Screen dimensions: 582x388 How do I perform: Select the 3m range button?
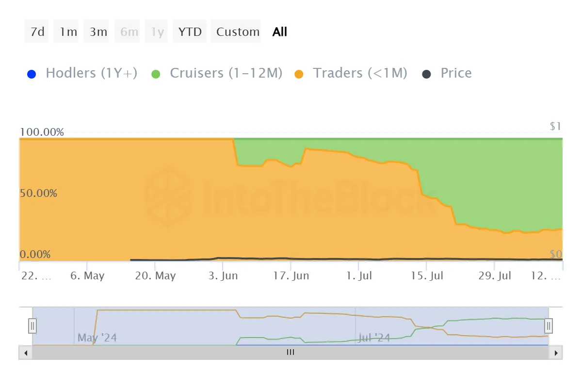point(98,32)
